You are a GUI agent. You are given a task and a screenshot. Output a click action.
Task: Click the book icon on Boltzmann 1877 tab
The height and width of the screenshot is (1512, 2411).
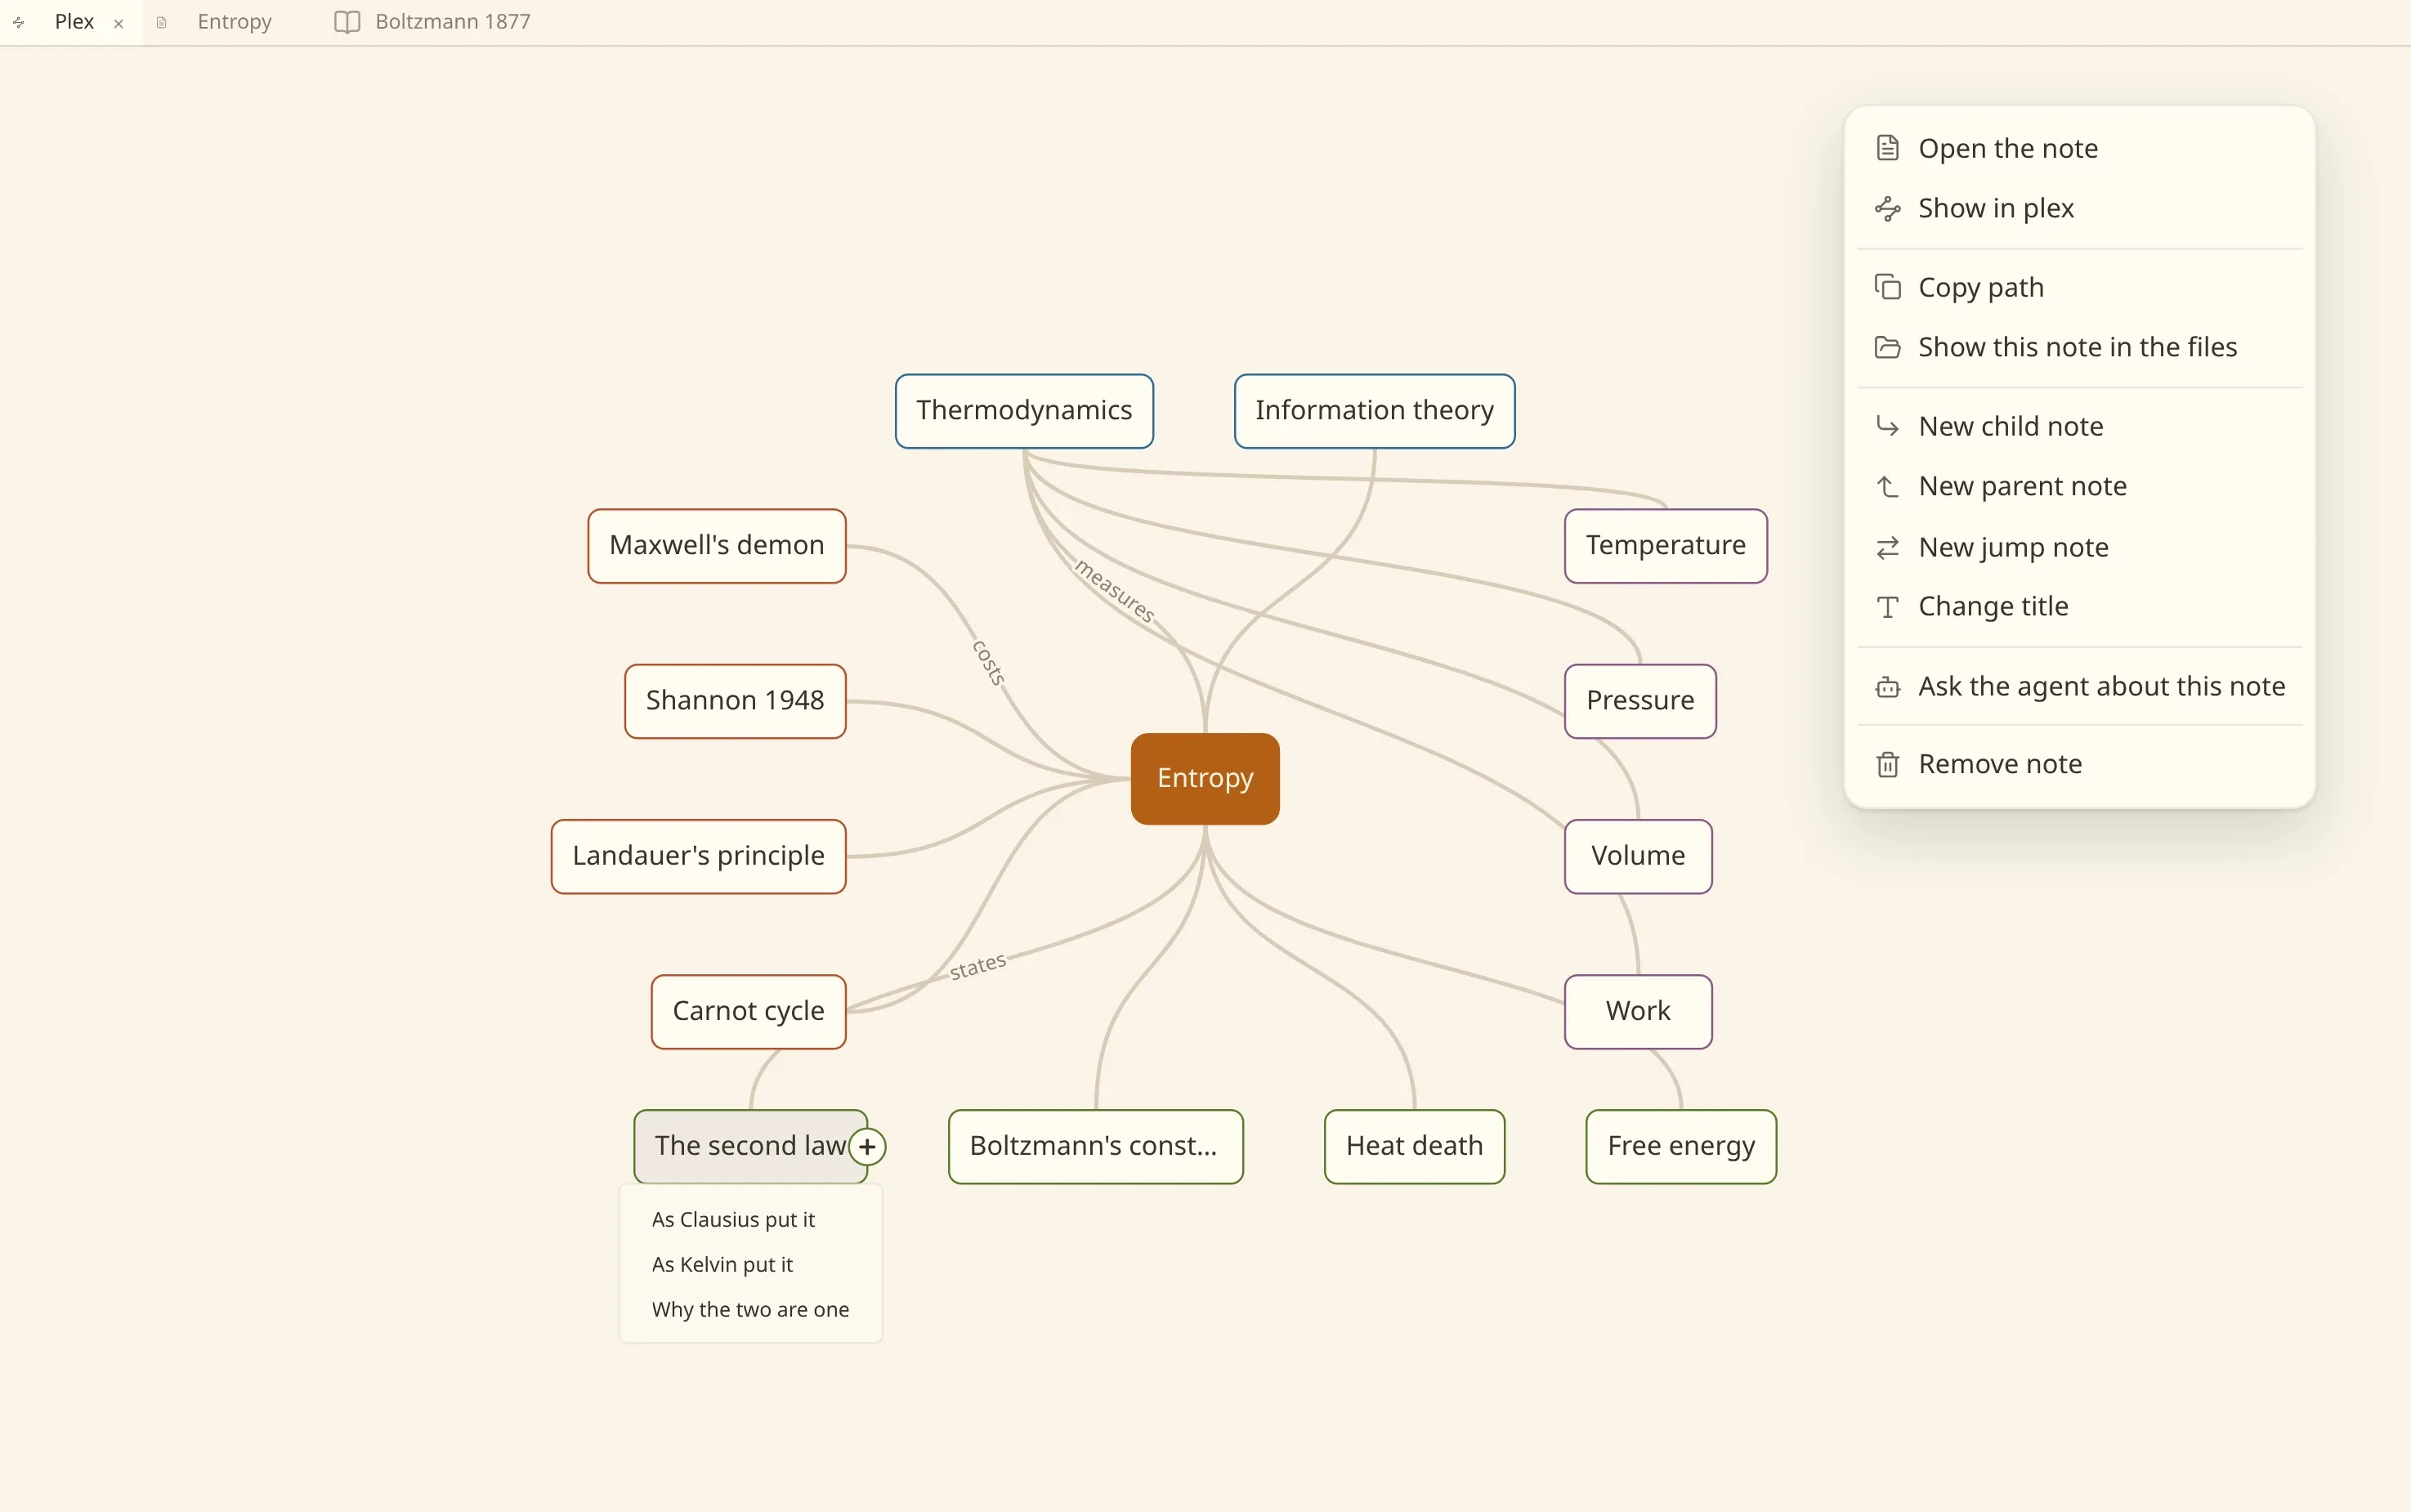point(347,22)
